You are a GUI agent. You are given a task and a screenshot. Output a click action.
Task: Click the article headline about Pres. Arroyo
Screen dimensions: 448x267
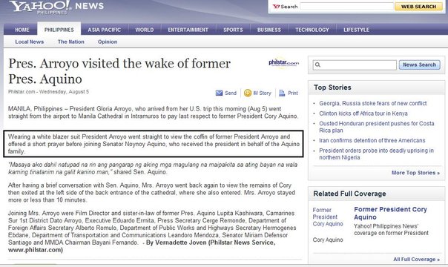coord(119,71)
